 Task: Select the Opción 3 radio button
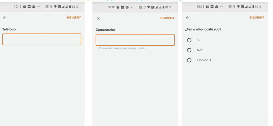(189, 60)
